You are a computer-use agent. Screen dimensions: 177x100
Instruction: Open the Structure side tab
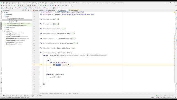pos(1,90)
